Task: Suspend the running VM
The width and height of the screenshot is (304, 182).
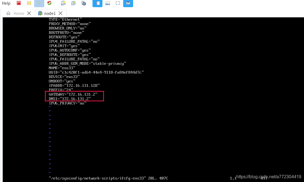Action: pos(29,3)
